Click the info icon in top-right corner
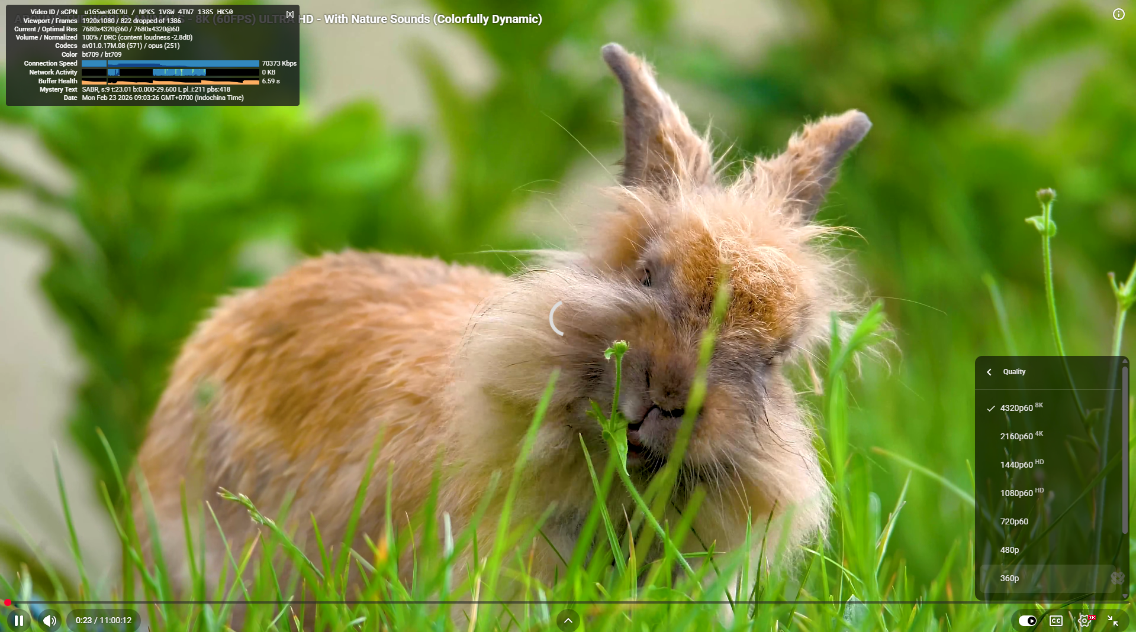The image size is (1136, 632). (x=1118, y=14)
